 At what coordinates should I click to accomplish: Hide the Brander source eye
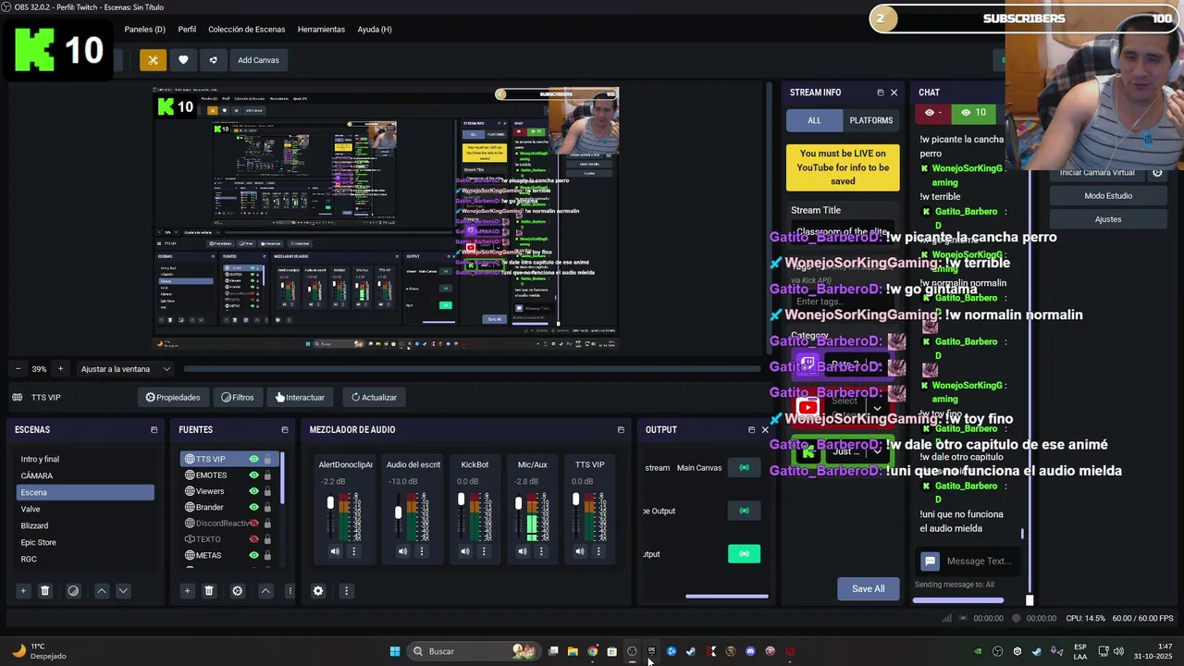(x=253, y=507)
